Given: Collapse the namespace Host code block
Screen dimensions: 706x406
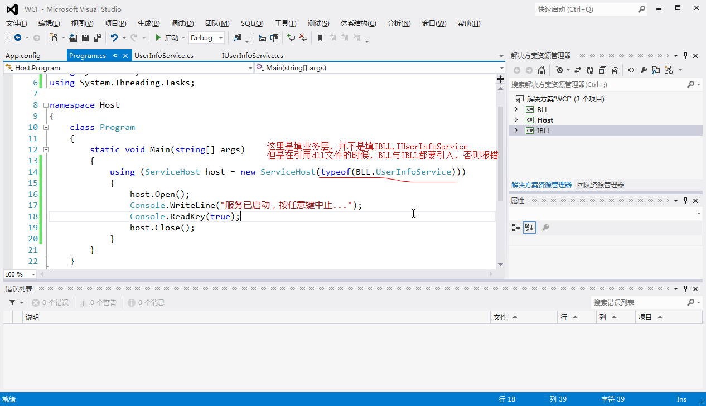Looking at the screenshot, I should (46, 105).
